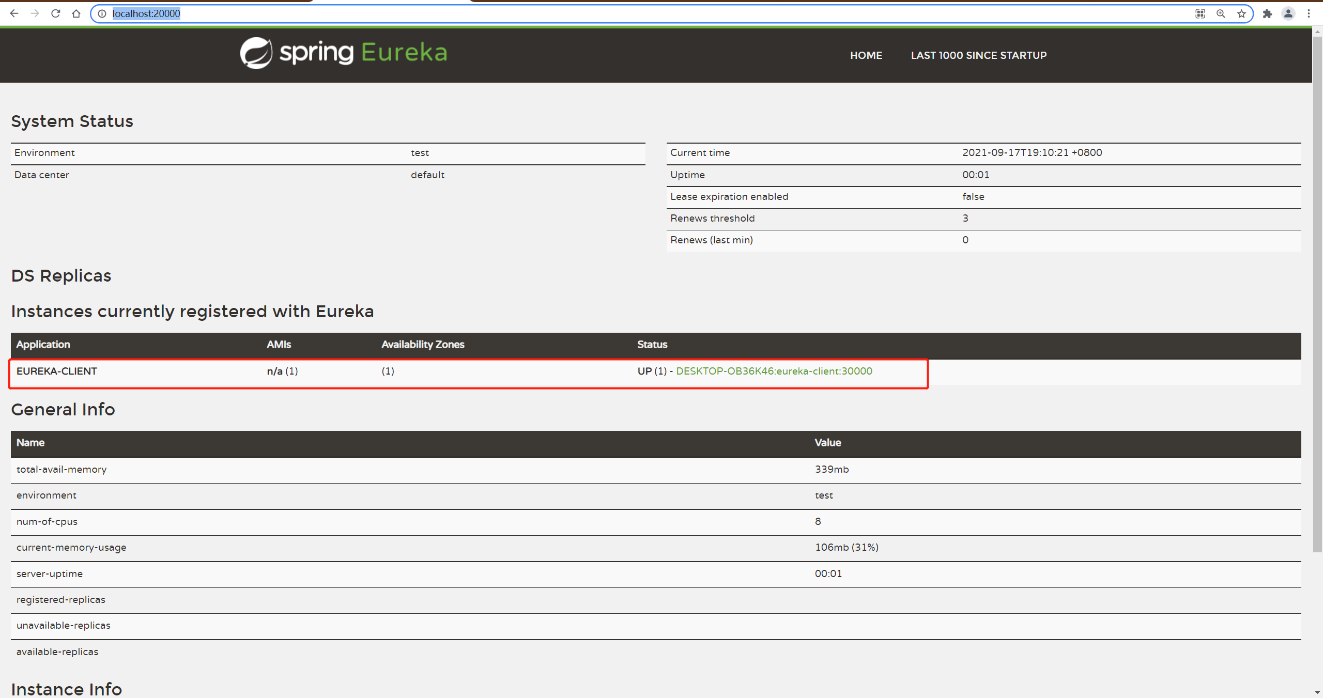Click the scrollbar down arrow
The height and width of the screenshot is (698, 1323).
pyautogui.click(x=1317, y=692)
